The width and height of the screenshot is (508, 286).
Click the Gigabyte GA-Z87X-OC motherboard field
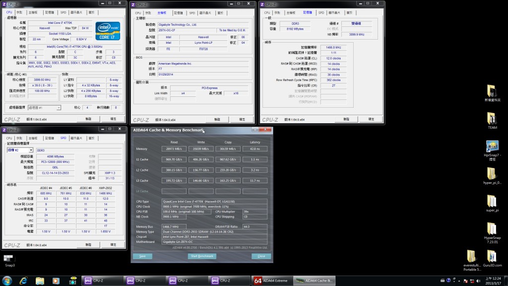click(x=214, y=242)
